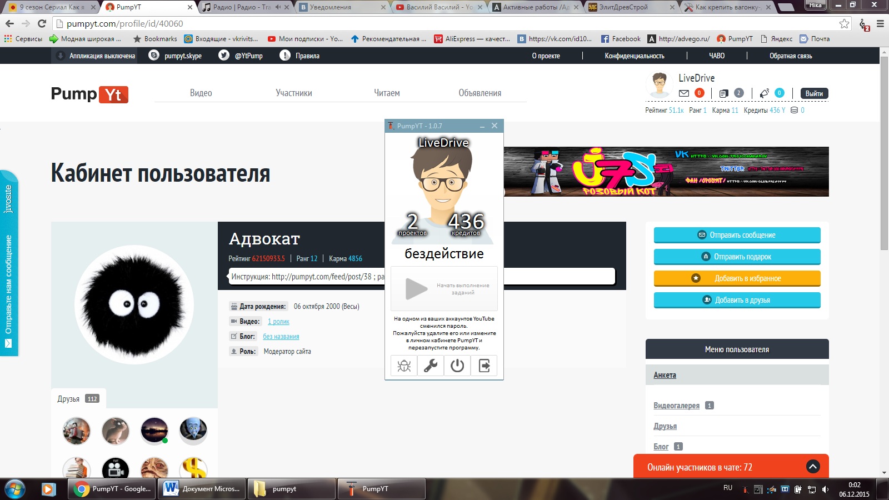The height and width of the screenshot is (500, 889).
Task: Open the Word document in the taskbar
Action: (x=203, y=489)
